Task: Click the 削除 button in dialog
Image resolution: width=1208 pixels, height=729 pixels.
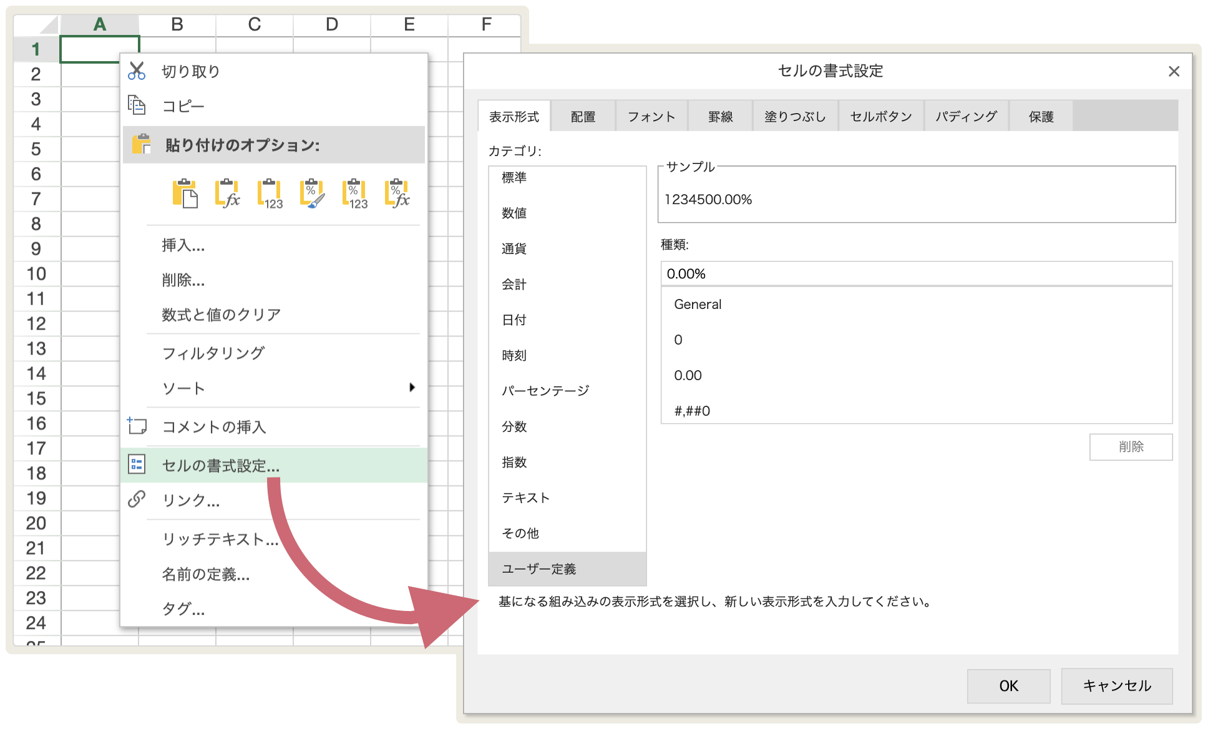Action: (x=1131, y=447)
